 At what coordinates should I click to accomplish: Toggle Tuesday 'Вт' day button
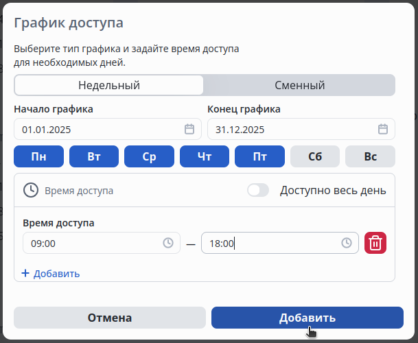click(94, 156)
